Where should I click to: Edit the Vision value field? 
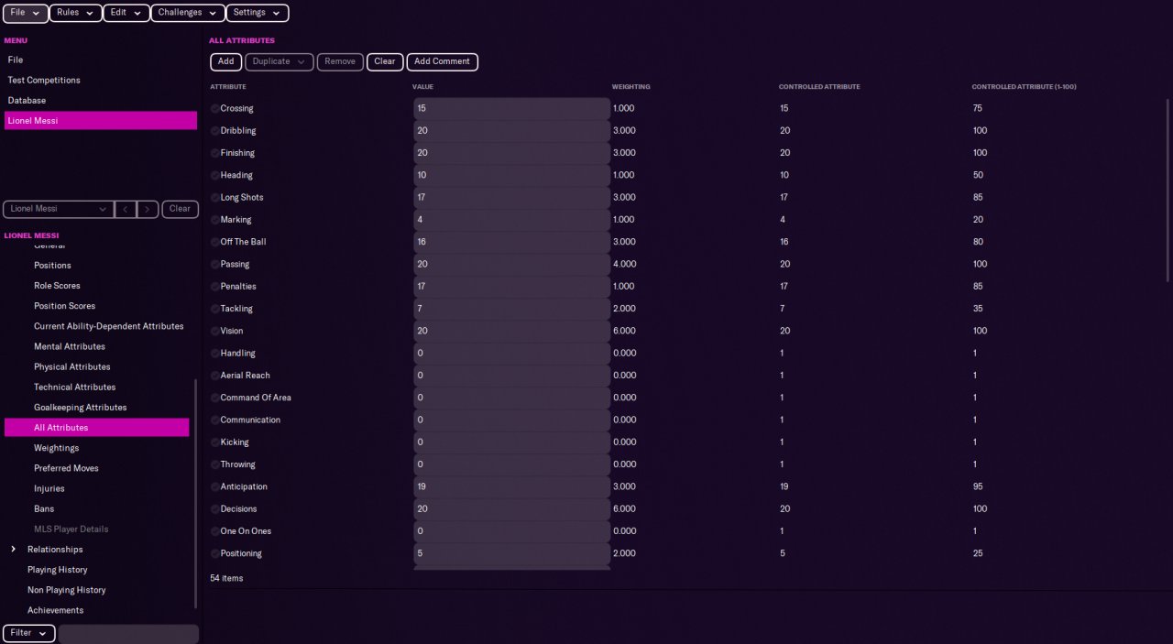(511, 331)
